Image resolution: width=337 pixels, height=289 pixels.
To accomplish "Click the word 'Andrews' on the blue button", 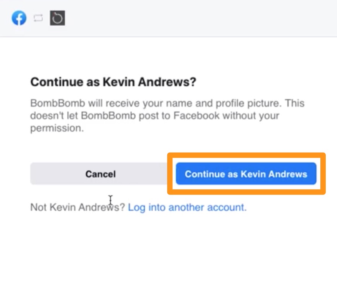I will click(x=288, y=174).
